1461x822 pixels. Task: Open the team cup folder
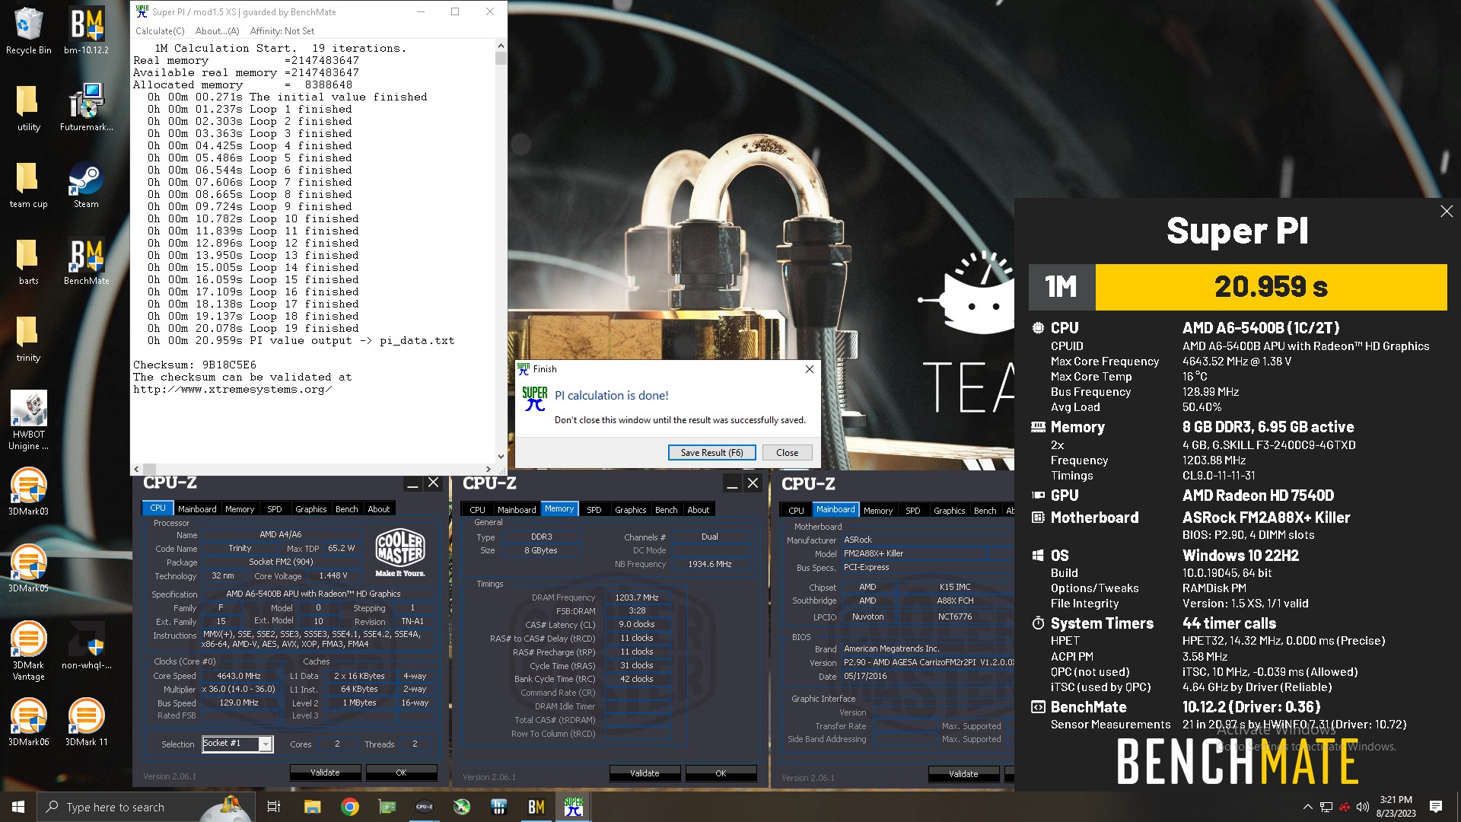pyautogui.click(x=28, y=184)
